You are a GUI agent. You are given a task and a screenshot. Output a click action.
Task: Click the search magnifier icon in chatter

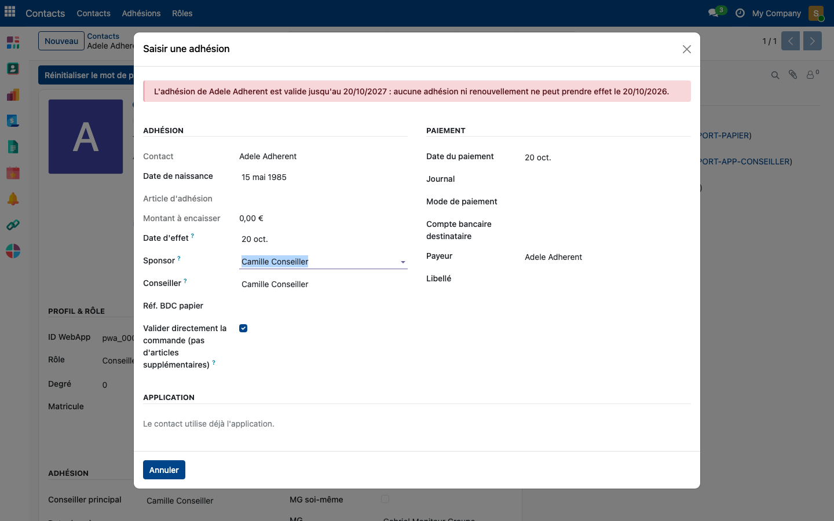pos(775,75)
